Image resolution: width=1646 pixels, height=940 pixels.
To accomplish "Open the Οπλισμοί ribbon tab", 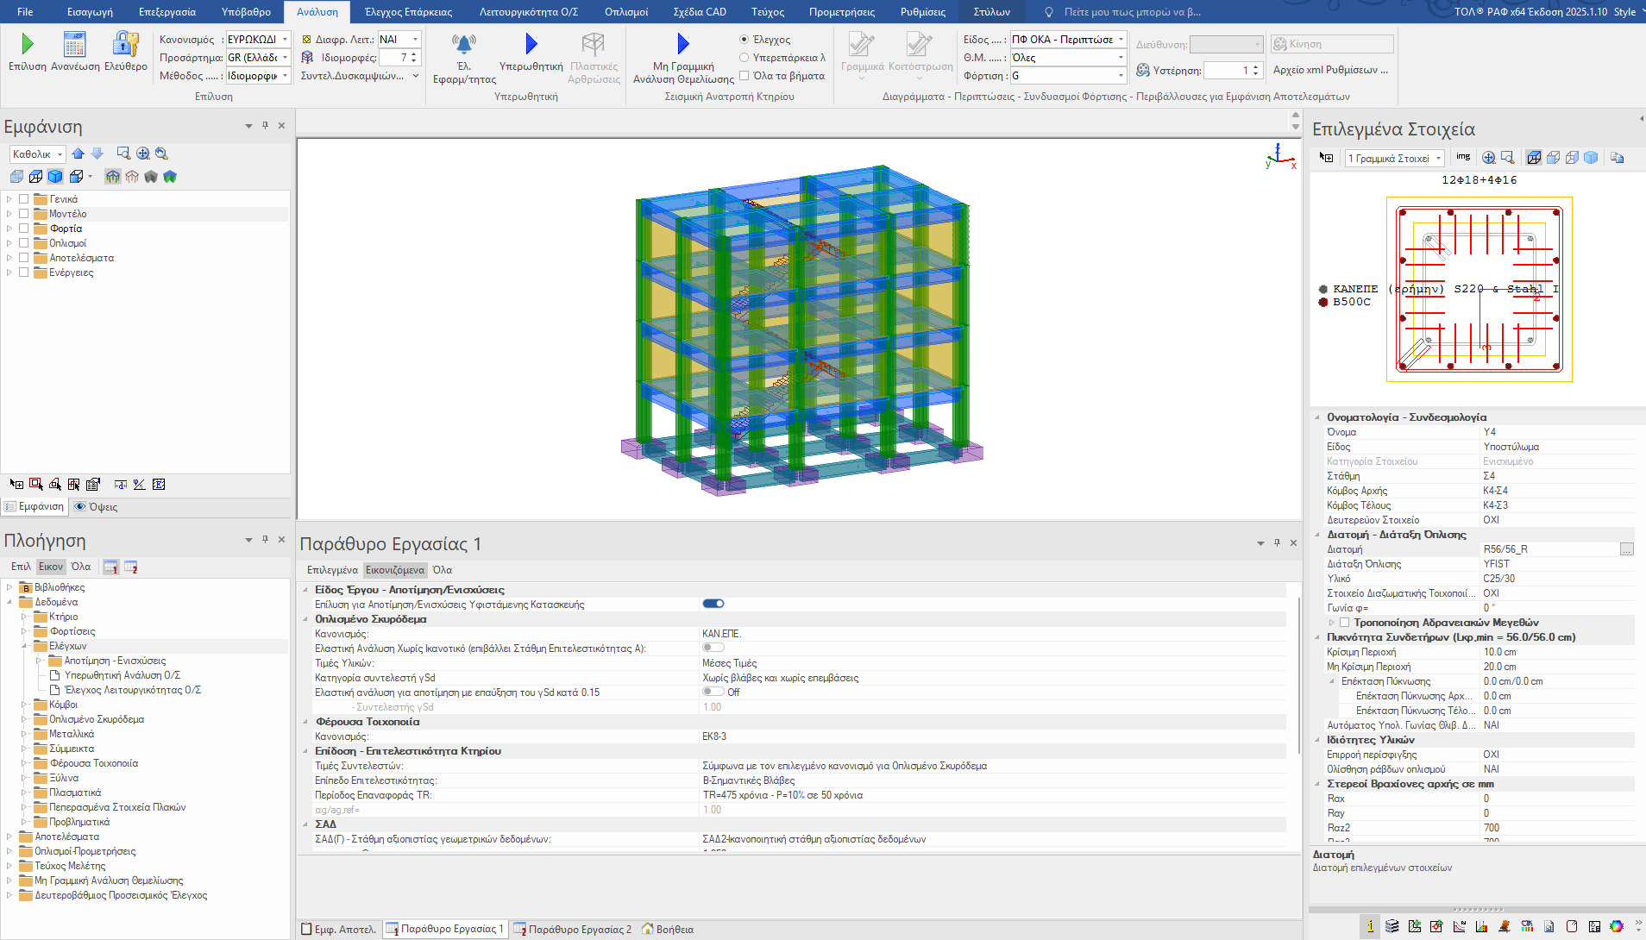I will [625, 12].
